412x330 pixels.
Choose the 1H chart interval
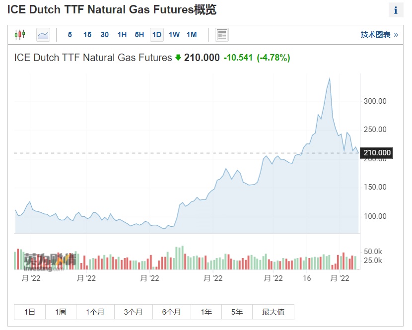122,35
